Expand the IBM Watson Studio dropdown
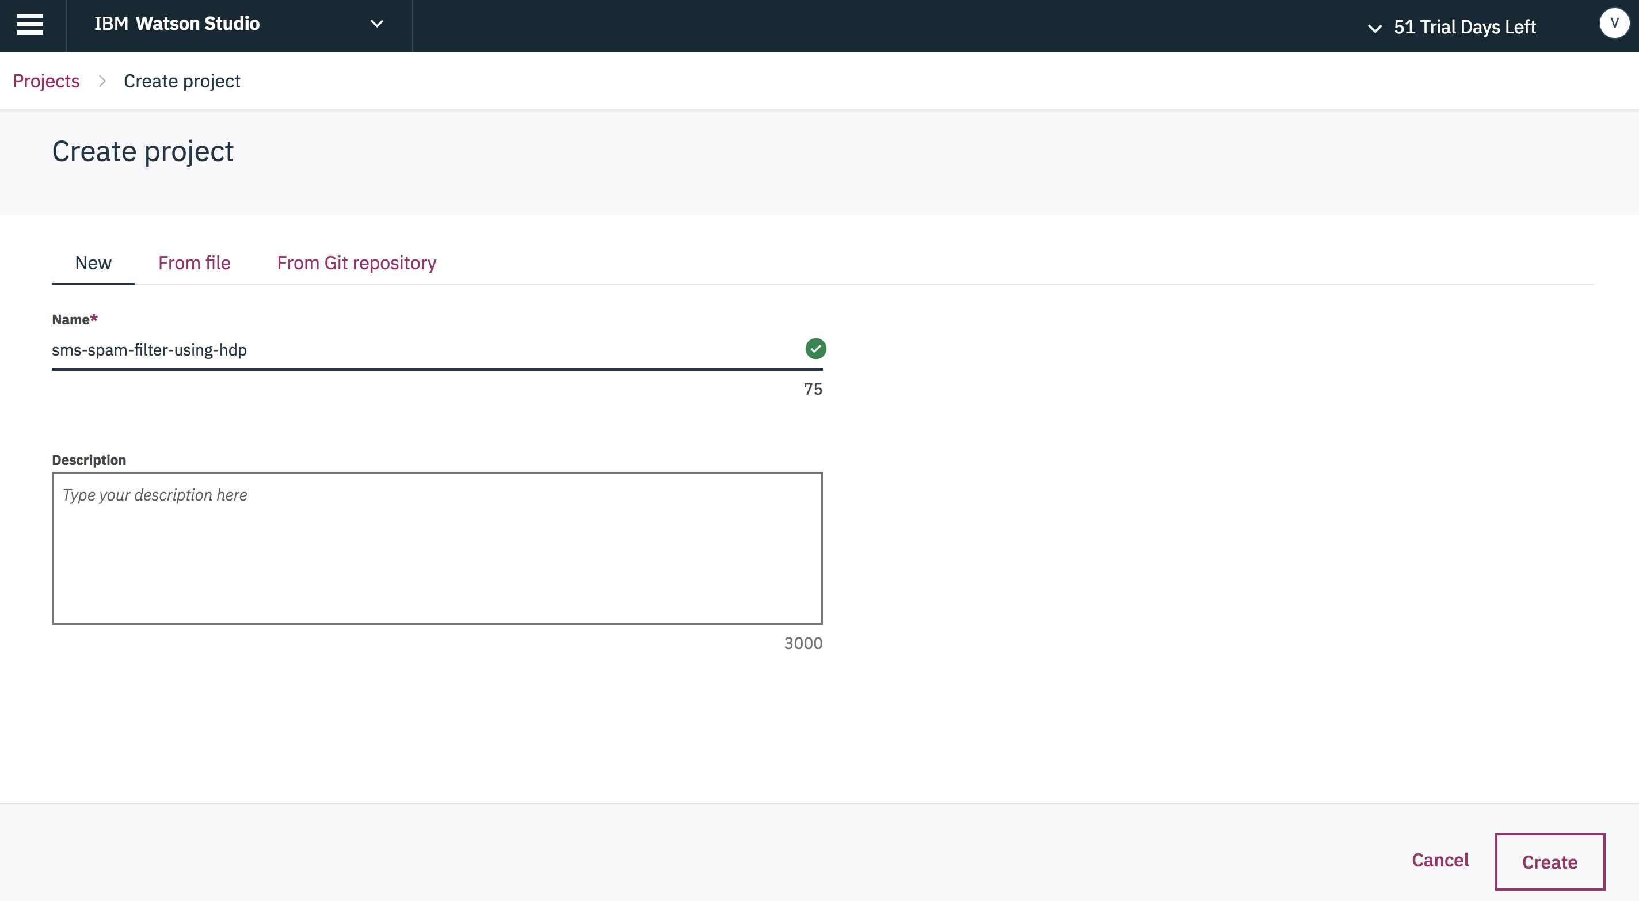This screenshot has width=1639, height=901. (377, 24)
